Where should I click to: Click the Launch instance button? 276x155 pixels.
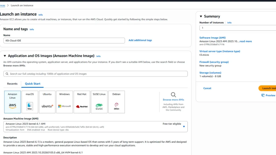pos(267,88)
